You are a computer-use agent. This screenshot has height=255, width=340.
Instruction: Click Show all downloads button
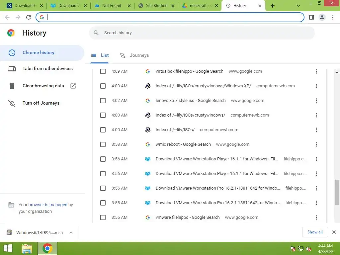click(x=315, y=232)
